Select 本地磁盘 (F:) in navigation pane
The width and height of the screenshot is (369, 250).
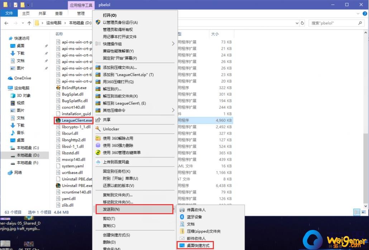pos(28,163)
